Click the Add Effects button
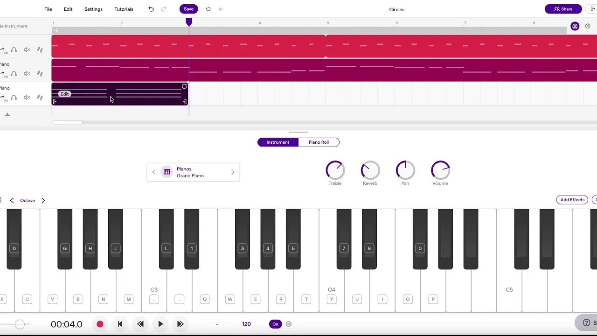597x336 pixels. pos(572,200)
